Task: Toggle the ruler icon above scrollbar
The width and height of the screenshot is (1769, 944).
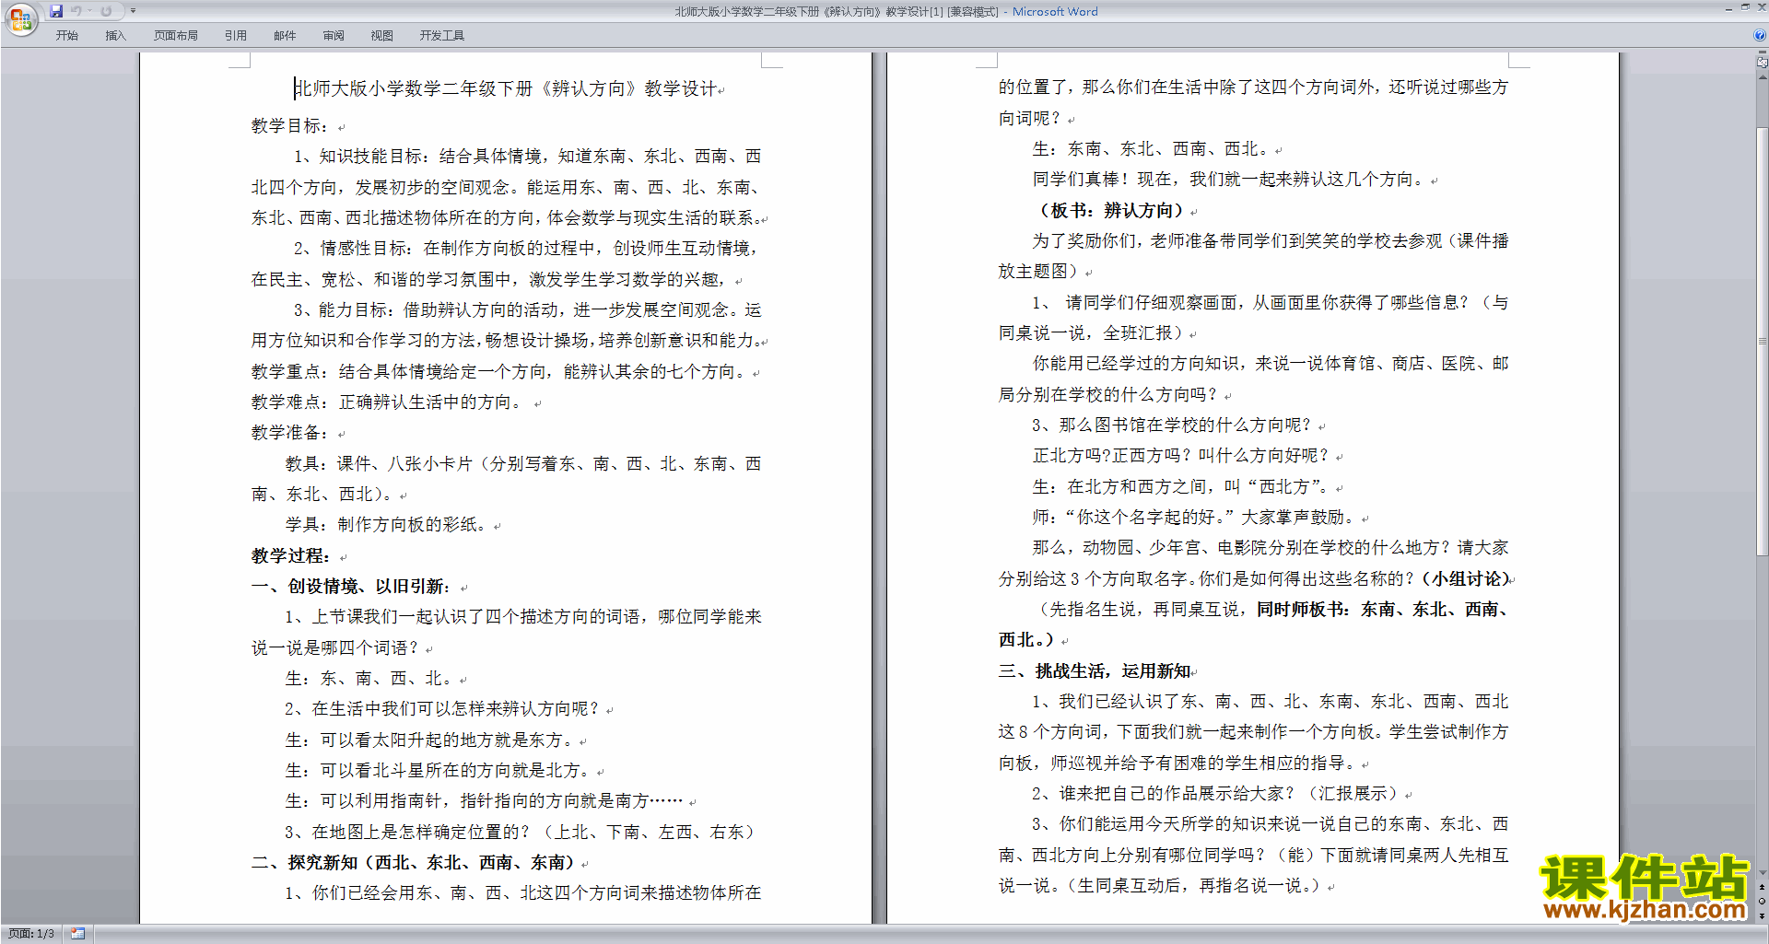Action: click(1763, 63)
